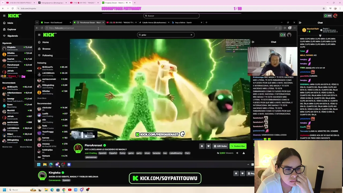Click the outer Buscar search field
The width and height of the screenshot is (343, 193).
coord(171,16)
